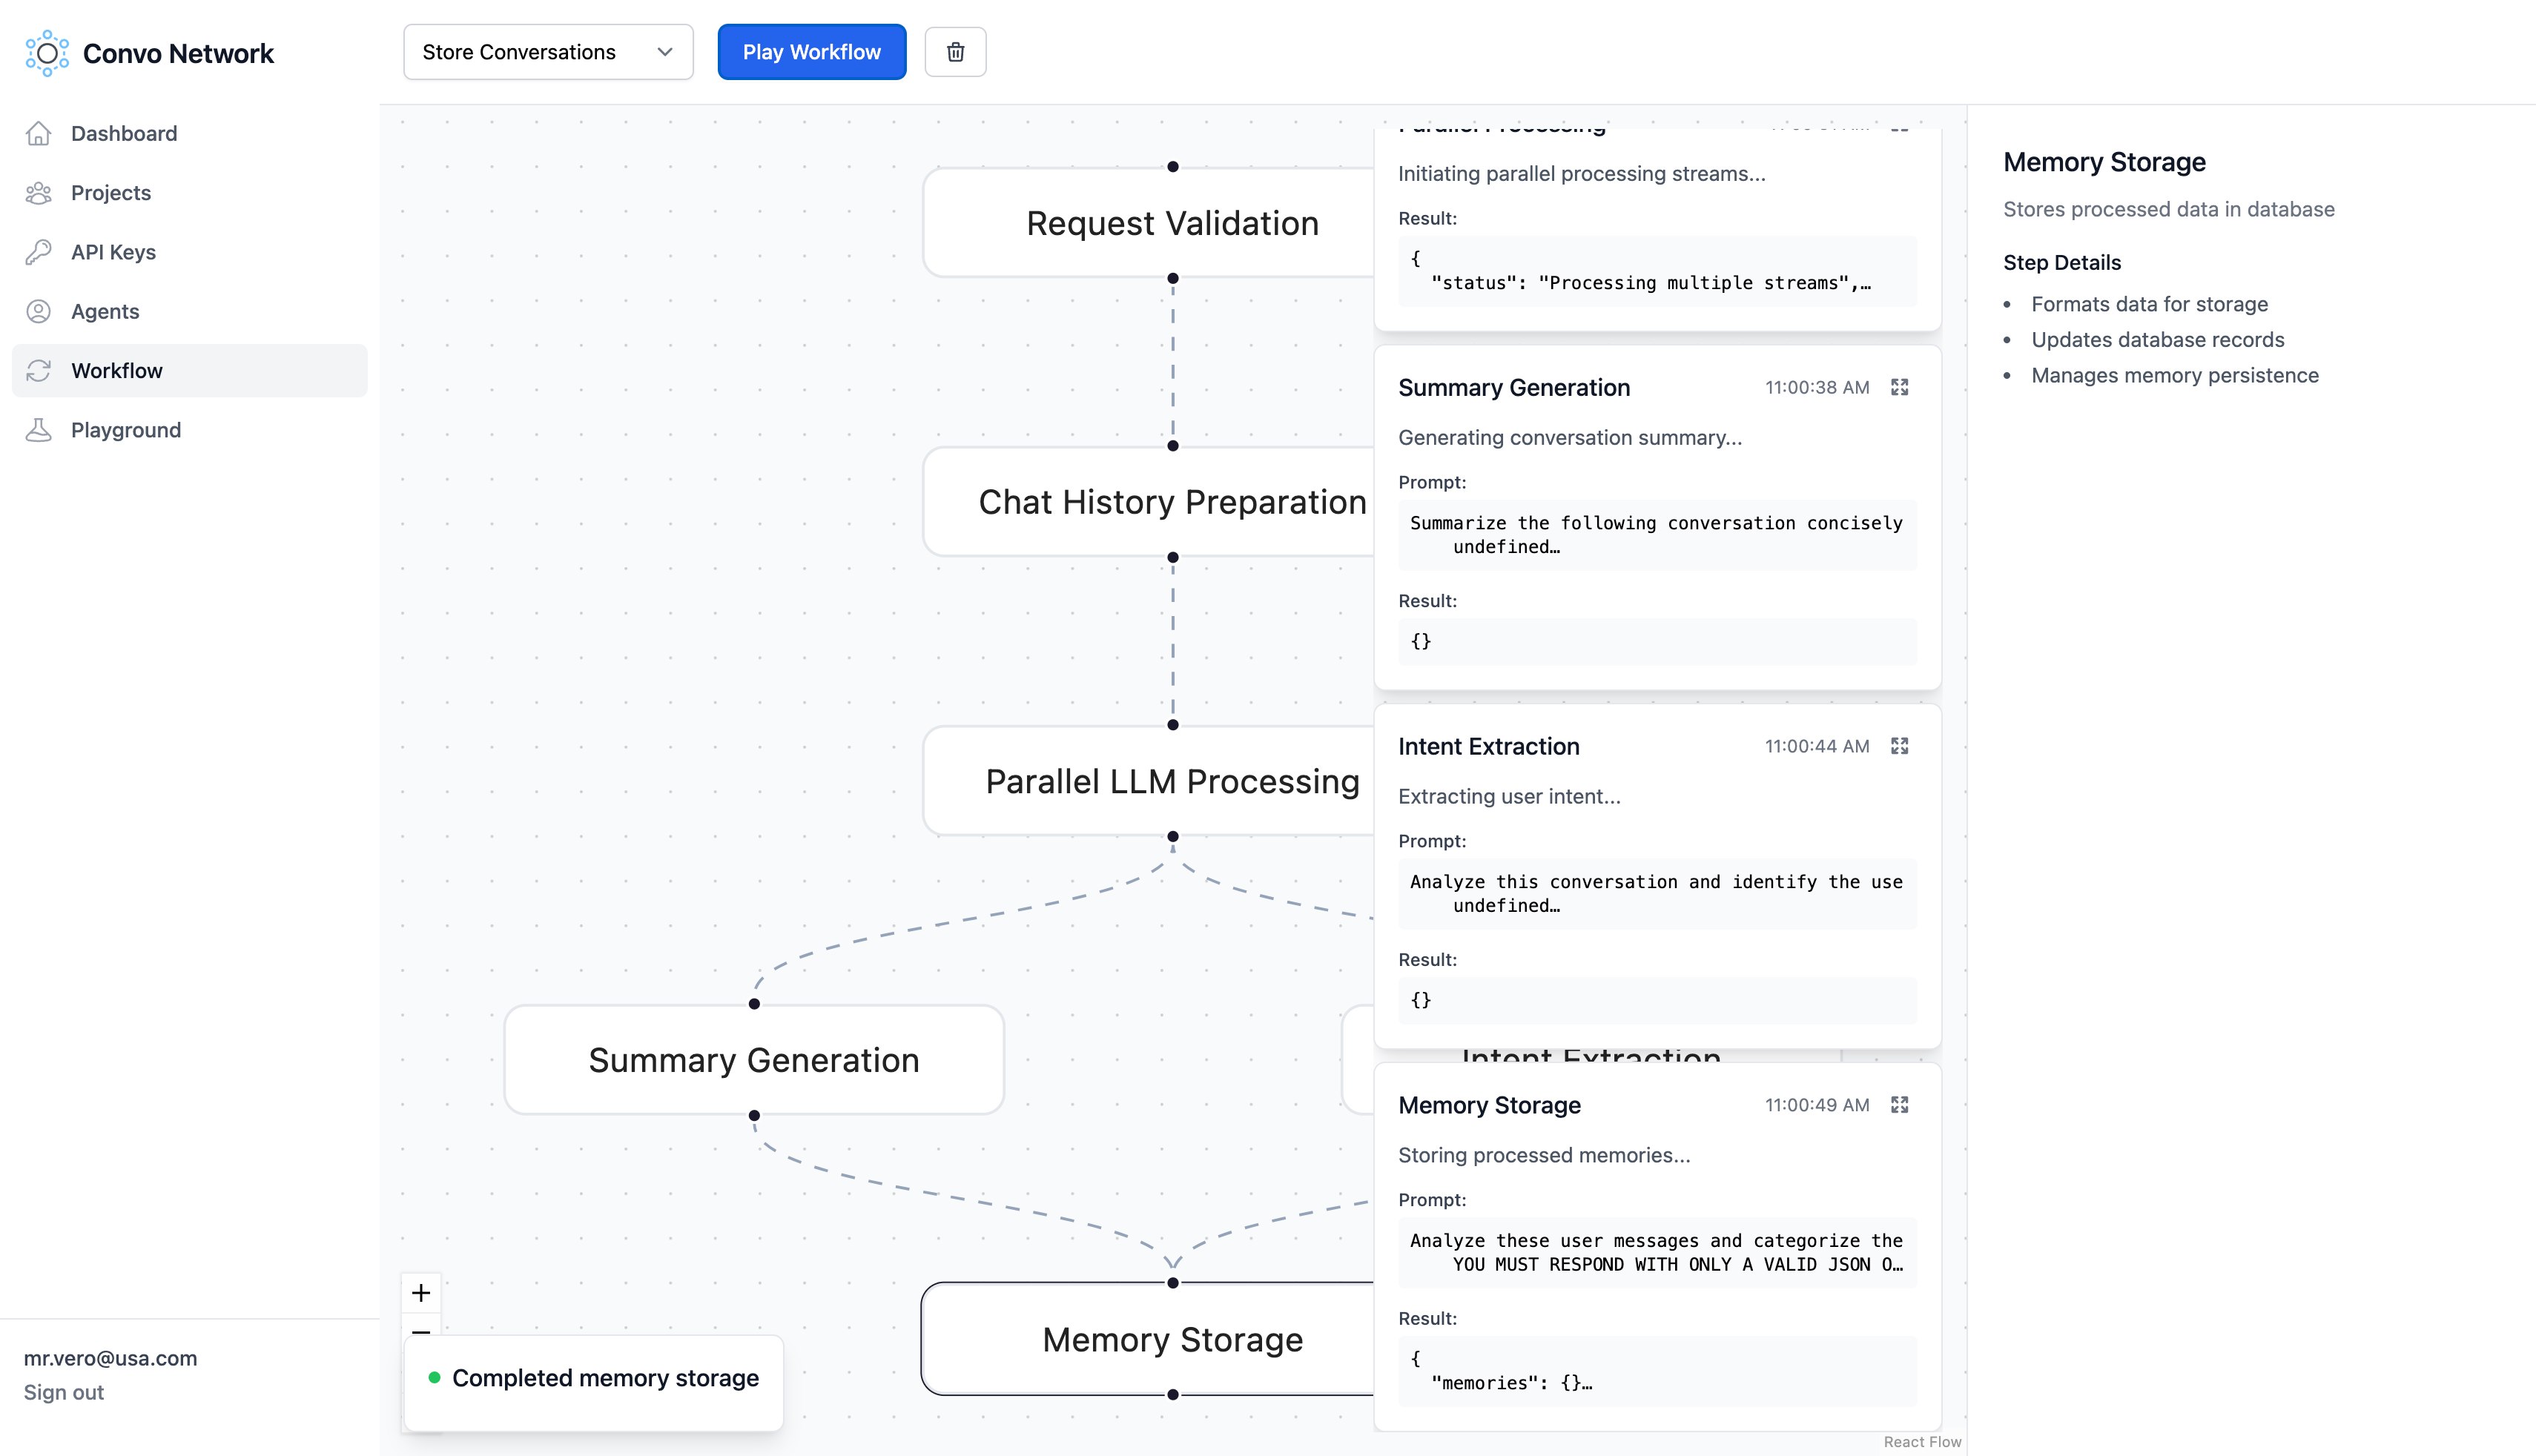Select the Parallel LLM Processing node
This screenshot has width=2536, height=1456.
click(x=1148, y=781)
